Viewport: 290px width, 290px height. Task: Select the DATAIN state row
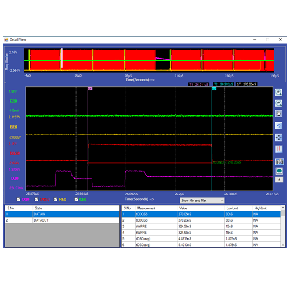[62, 214]
